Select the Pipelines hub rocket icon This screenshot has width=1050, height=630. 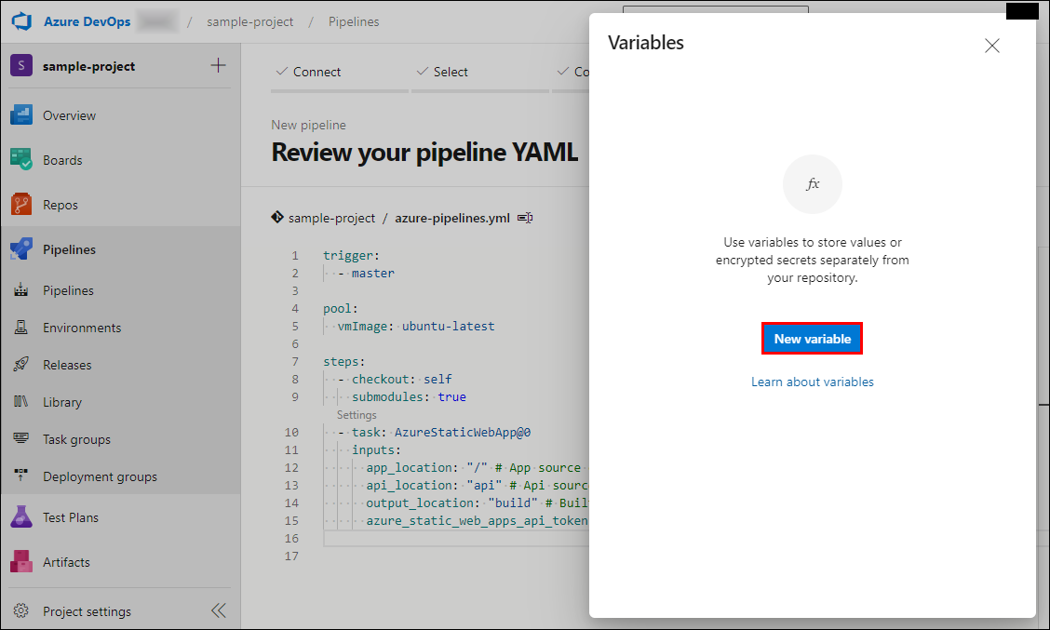pyautogui.click(x=21, y=249)
